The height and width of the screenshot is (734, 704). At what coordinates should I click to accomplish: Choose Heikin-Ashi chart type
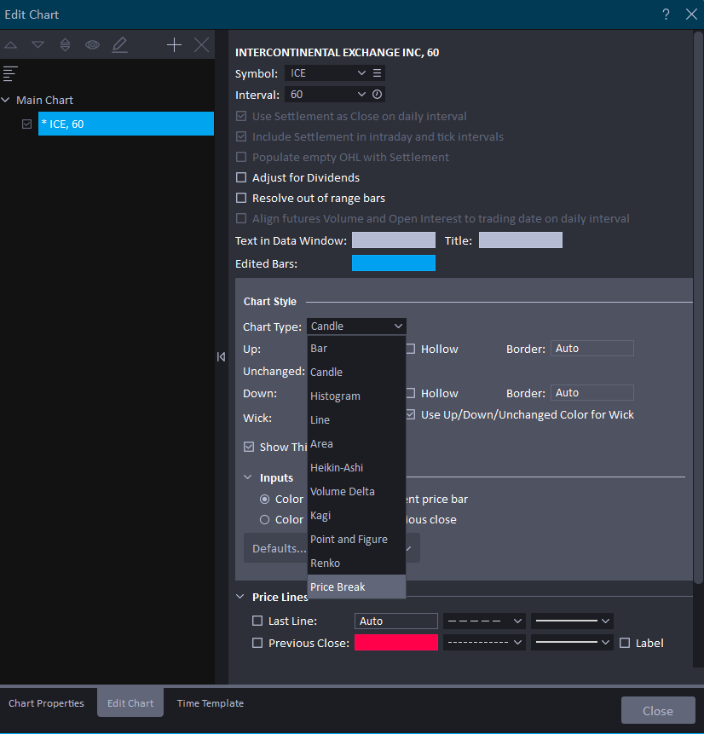click(356, 468)
